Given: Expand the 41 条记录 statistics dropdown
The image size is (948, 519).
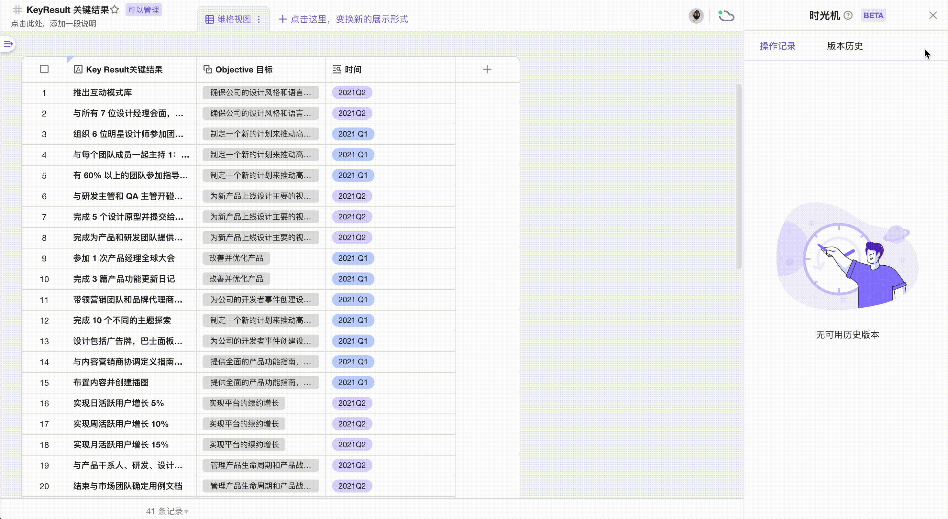Looking at the screenshot, I should click(x=168, y=511).
